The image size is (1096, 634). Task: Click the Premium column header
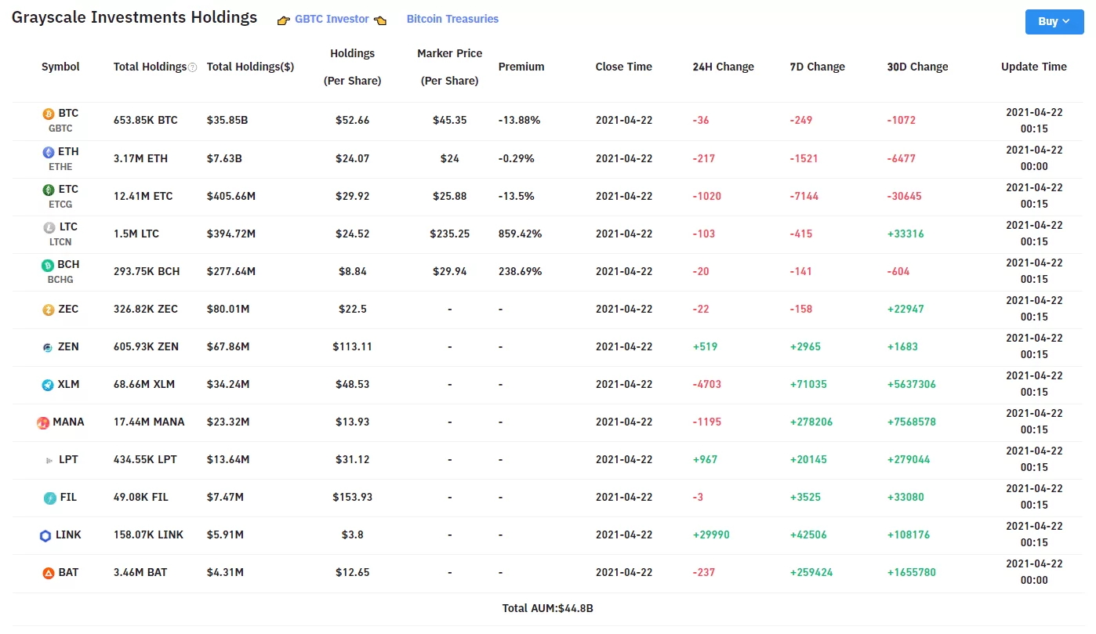521,67
